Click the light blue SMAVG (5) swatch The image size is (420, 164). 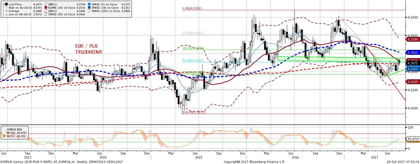[x=89, y=4]
